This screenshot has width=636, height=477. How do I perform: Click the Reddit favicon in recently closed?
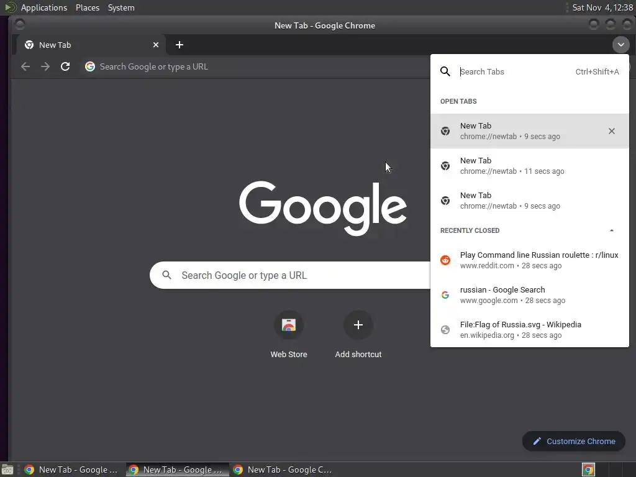pos(445,260)
